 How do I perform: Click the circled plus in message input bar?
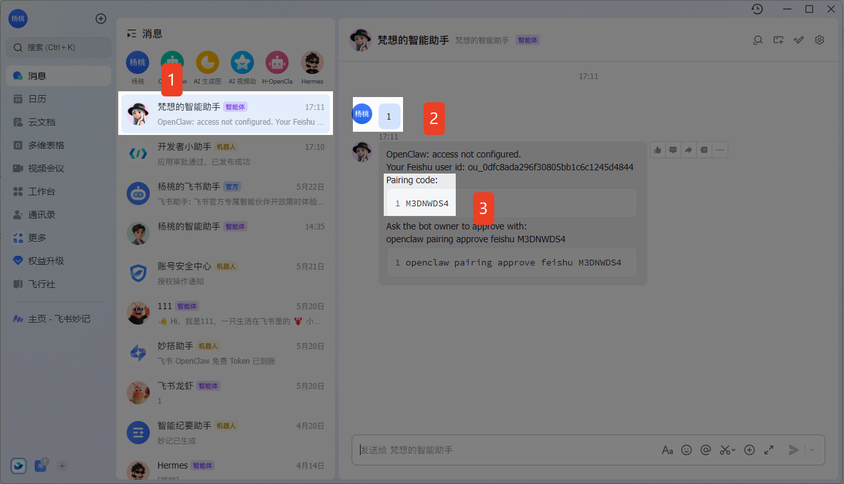749,450
